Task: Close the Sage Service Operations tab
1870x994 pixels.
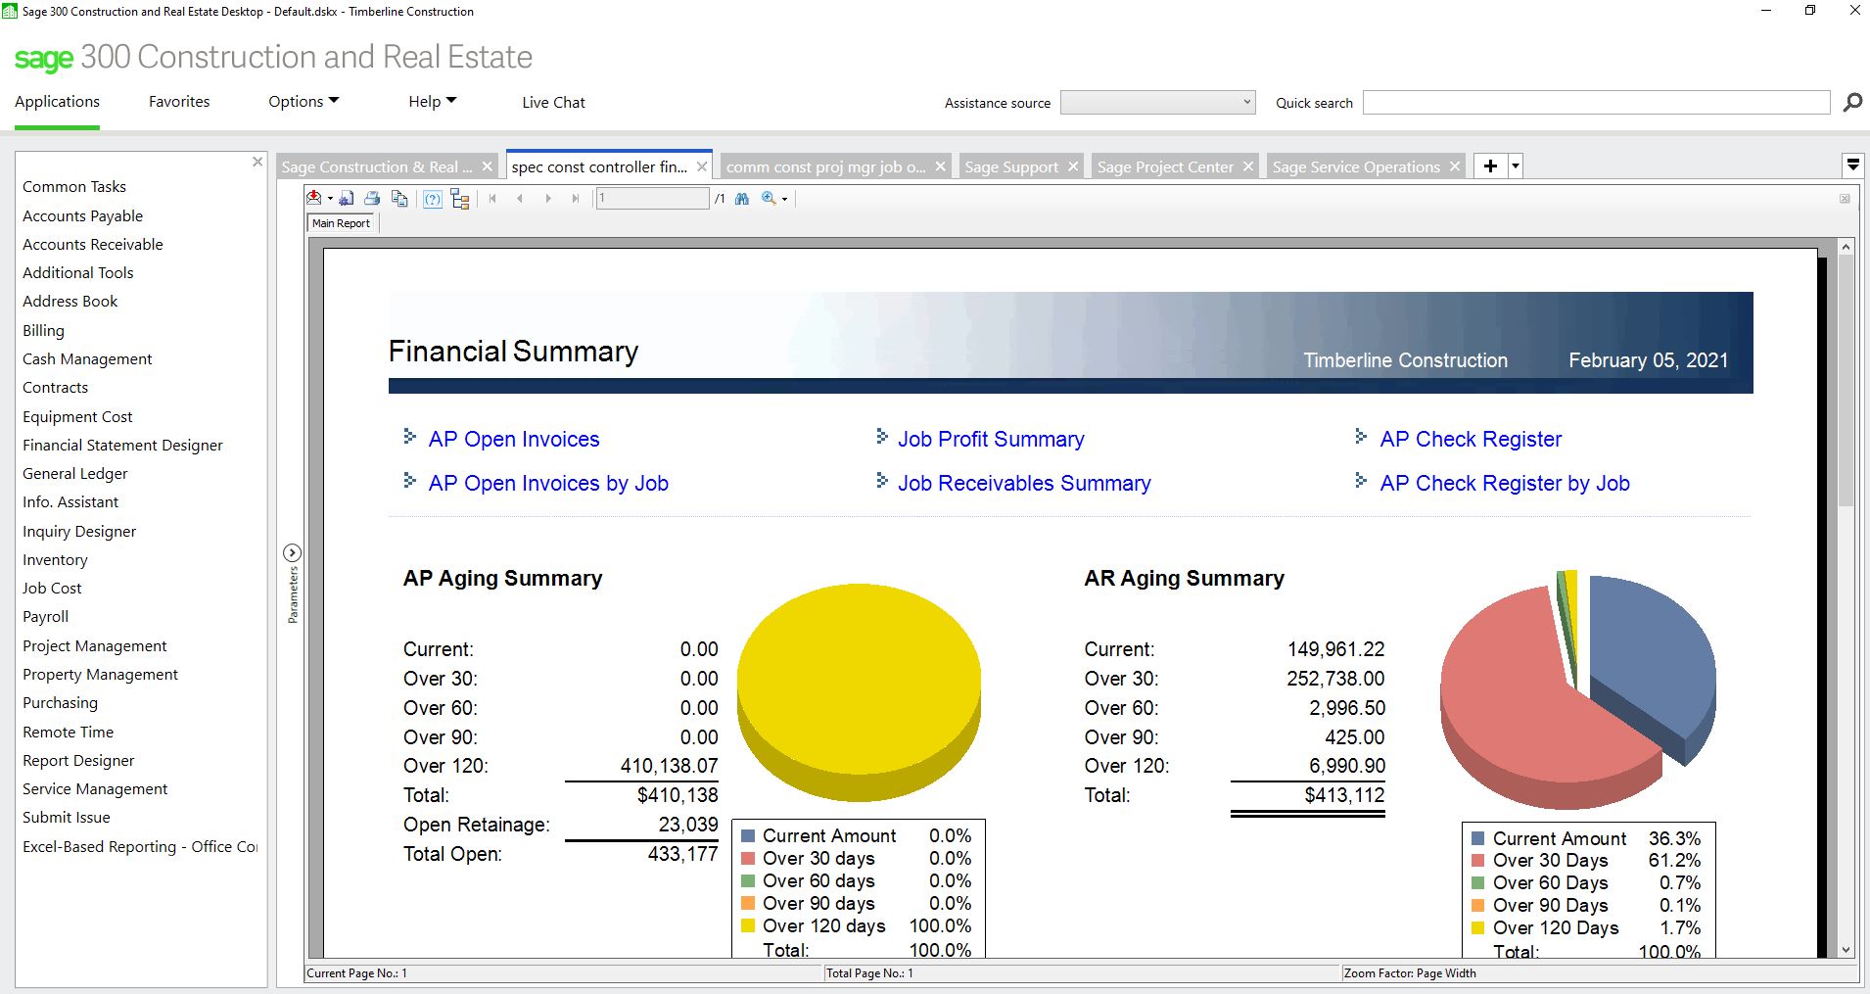Action: coord(1455,166)
